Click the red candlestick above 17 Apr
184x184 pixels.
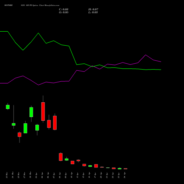pyautogui.click(x=96, y=166)
